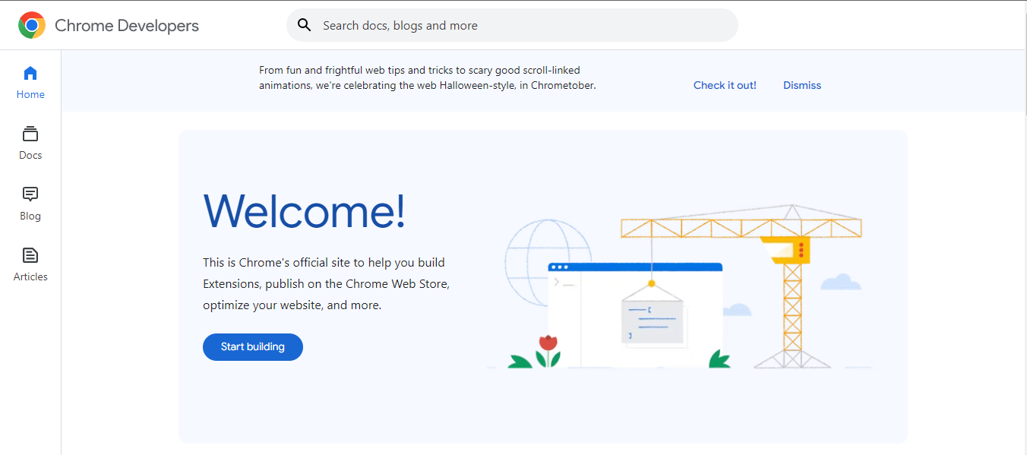The width and height of the screenshot is (1027, 455).
Task: Click the Chrome logo icon
Action: pos(32,25)
